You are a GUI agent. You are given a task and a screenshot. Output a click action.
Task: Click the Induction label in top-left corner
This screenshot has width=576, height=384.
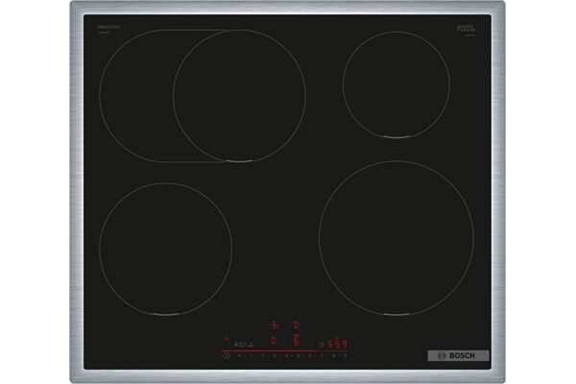tap(108, 28)
